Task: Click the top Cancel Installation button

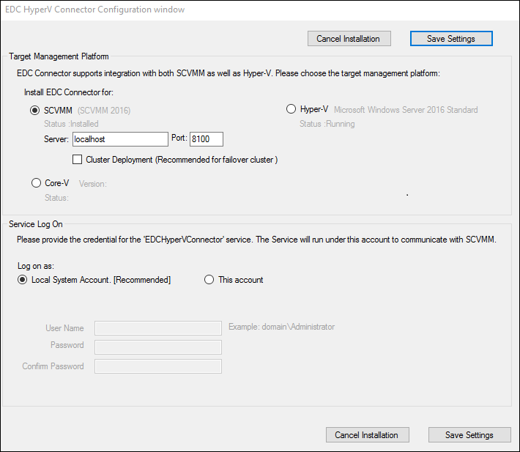Action: [349, 39]
